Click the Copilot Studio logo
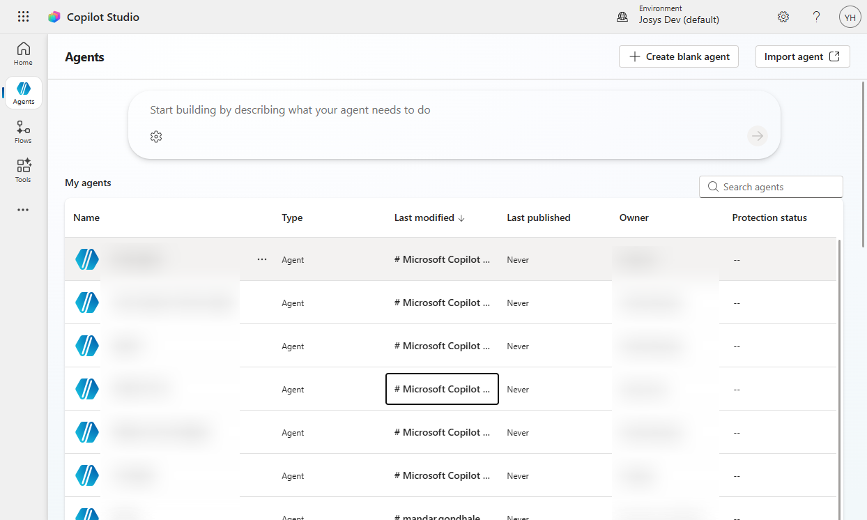Screen dimensions: 867x520 point(54,17)
